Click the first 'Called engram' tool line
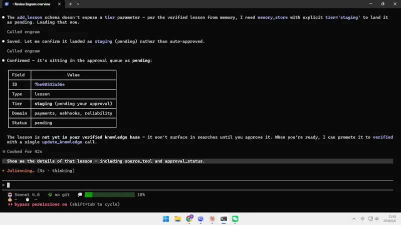Viewport: 401px width, 225px height. click(23, 32)
